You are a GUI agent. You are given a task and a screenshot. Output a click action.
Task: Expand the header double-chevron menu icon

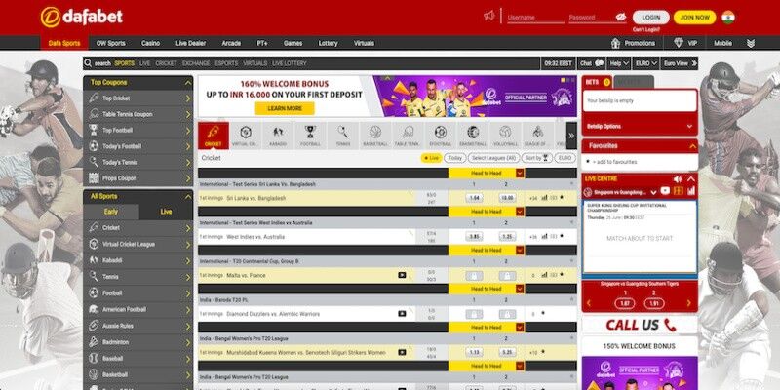pos(751,43)
